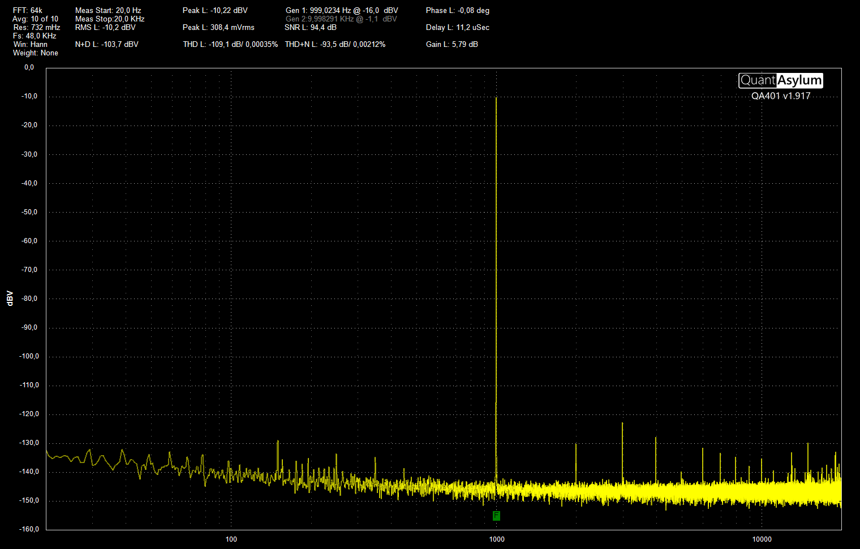Click the 10000 frequency axis label
Viewport: 860px width, 549px height.
[x=762, y=539]
